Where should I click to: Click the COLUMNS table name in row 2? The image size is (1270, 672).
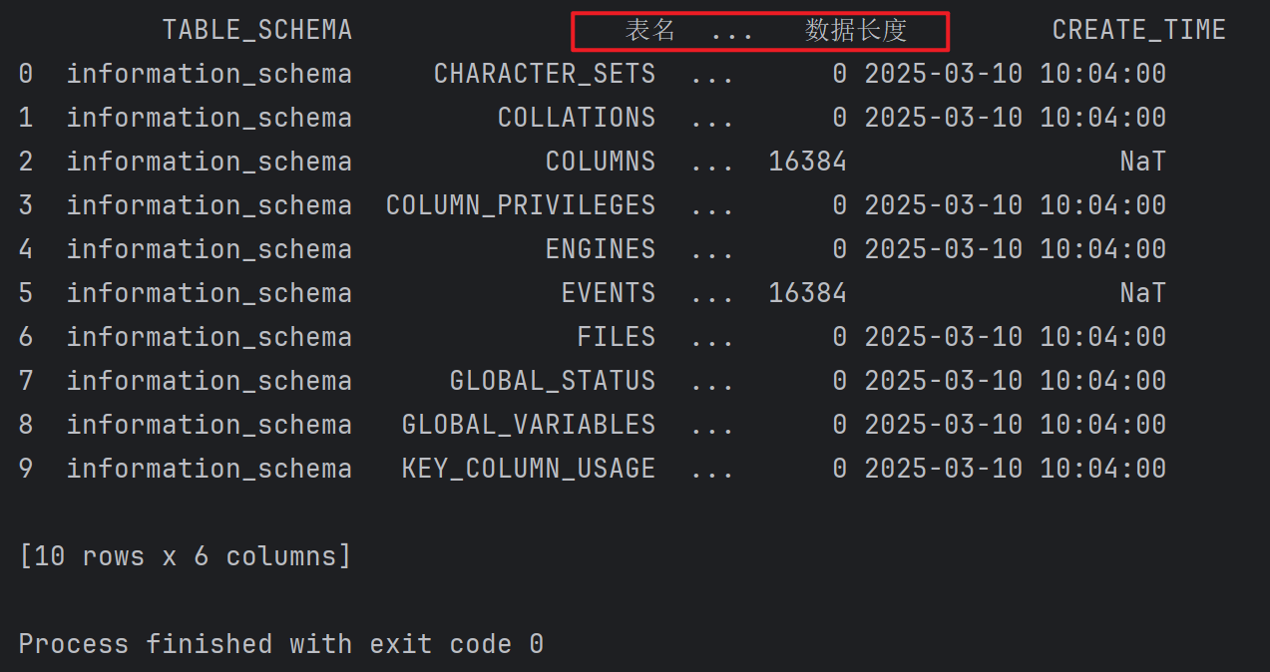point(601,162)
